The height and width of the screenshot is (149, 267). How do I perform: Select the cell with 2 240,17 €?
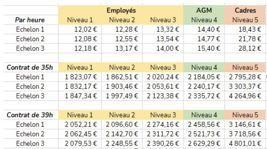[x=204, y=87]
